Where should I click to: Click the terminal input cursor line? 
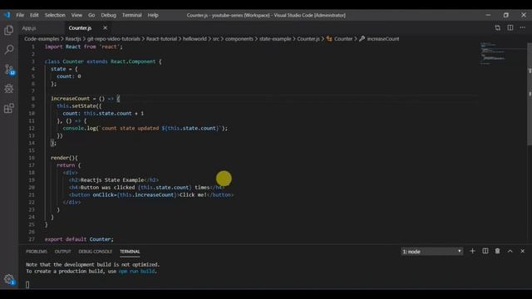coord(27,285)
